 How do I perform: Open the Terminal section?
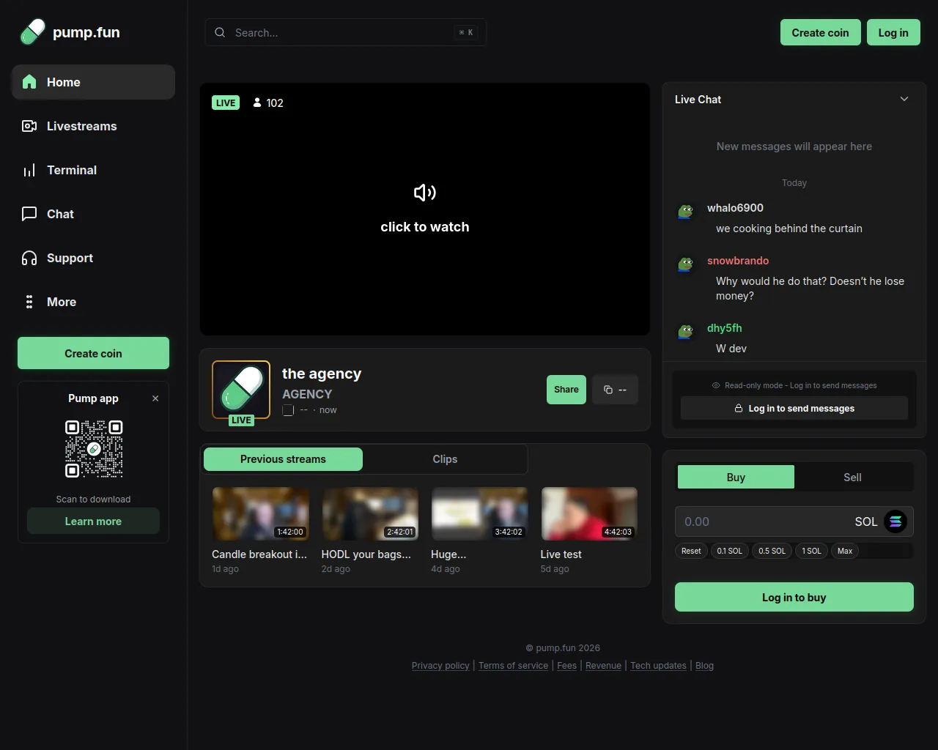[93, 170]
